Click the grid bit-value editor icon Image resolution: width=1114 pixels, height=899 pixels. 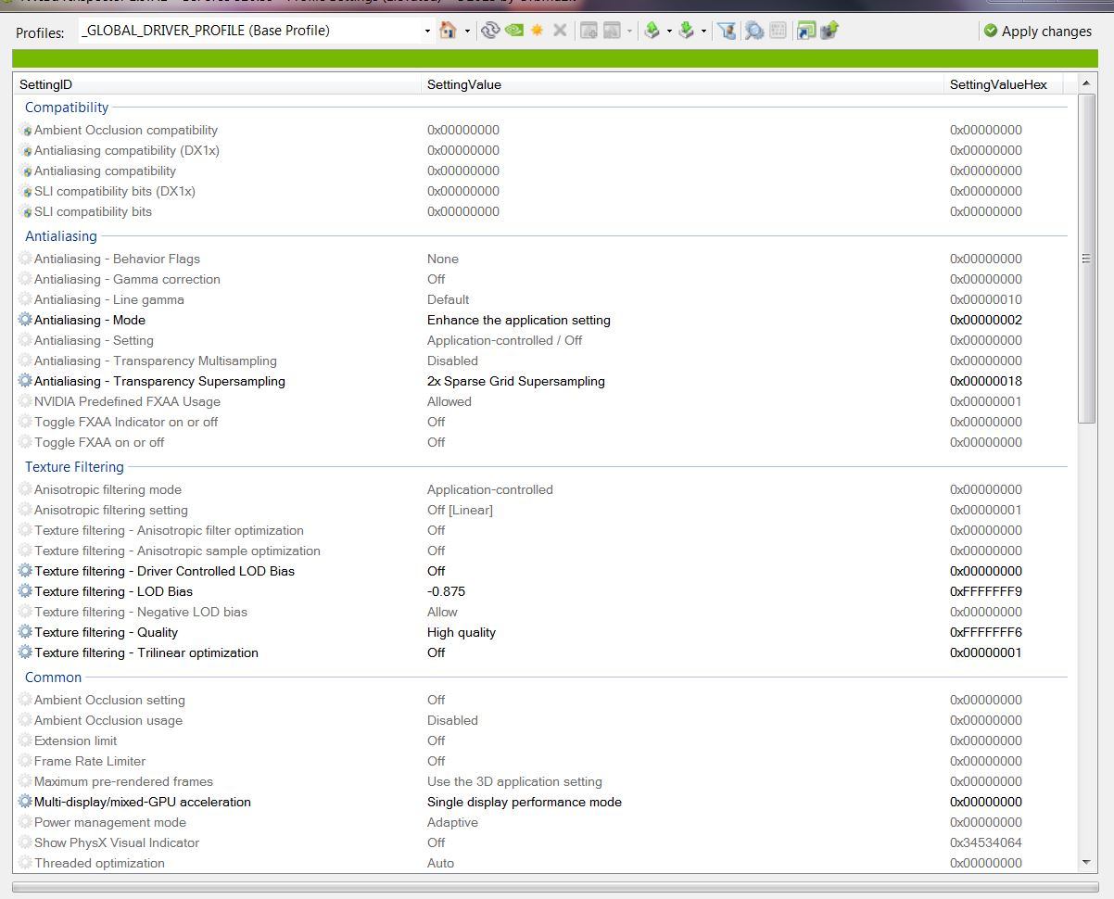(779, 31)
